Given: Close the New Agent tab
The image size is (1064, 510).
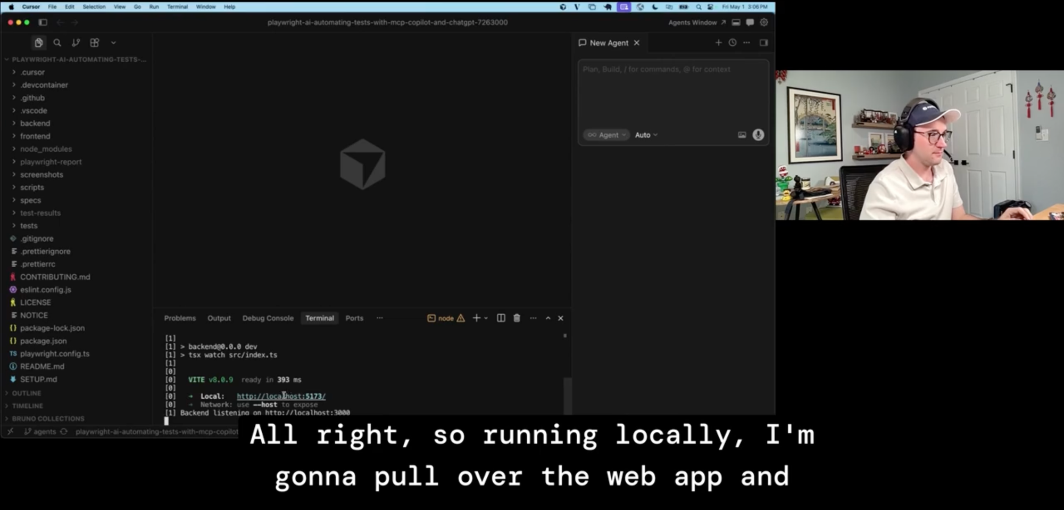Looking at the screenshot, I should [x=637, y=43].
